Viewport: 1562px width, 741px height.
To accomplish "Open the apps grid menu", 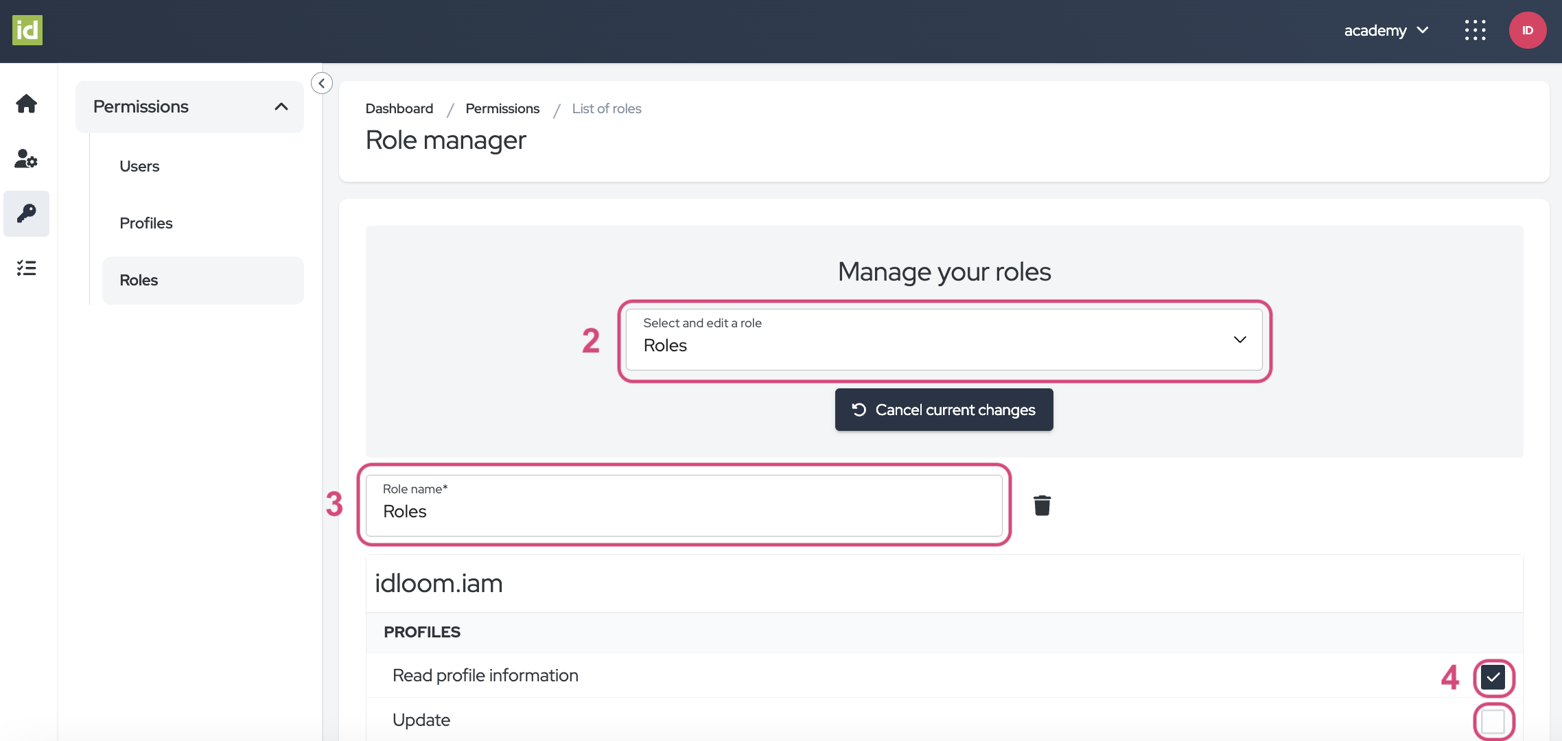I will (1475, 30).
